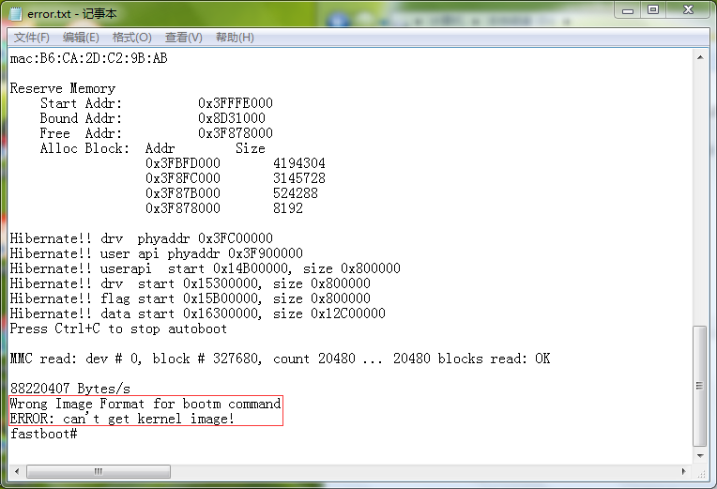Click the 'Alloc Block:' label
Screen dimensions: 717x489
84,148
